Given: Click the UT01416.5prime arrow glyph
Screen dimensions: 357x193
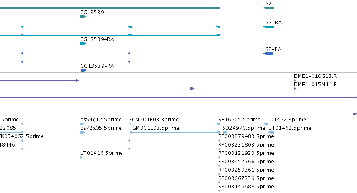Looking at the screenshot, I should coord(81,157).
